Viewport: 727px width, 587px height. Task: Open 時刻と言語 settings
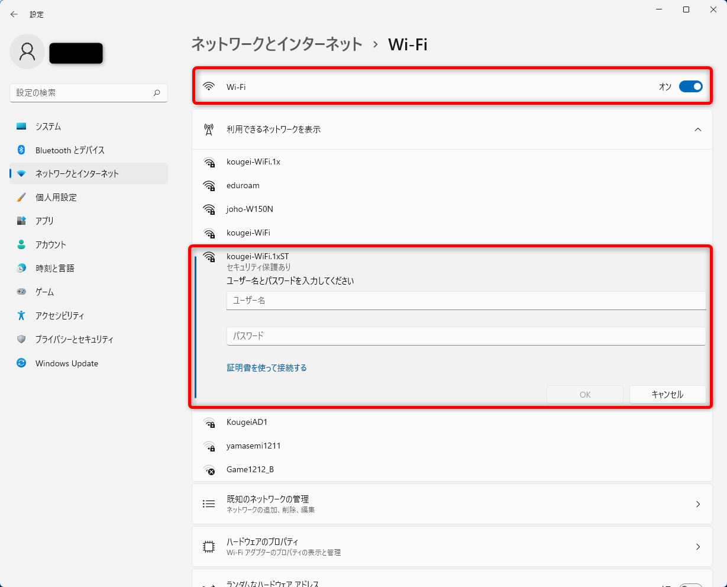pyautogui.click(x=89, y=269)
